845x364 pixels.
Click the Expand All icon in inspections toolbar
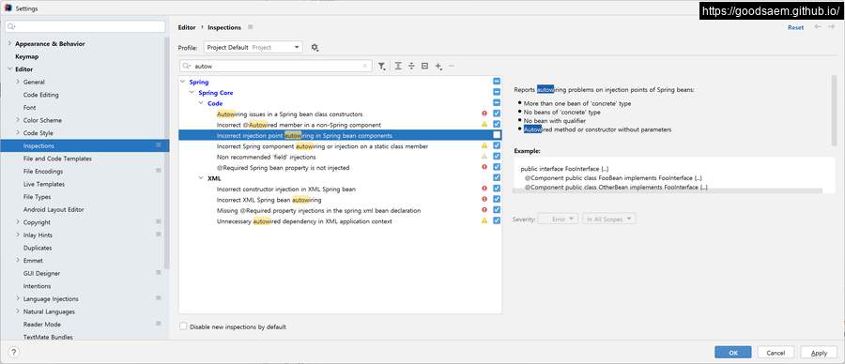(x=398, y=67)
